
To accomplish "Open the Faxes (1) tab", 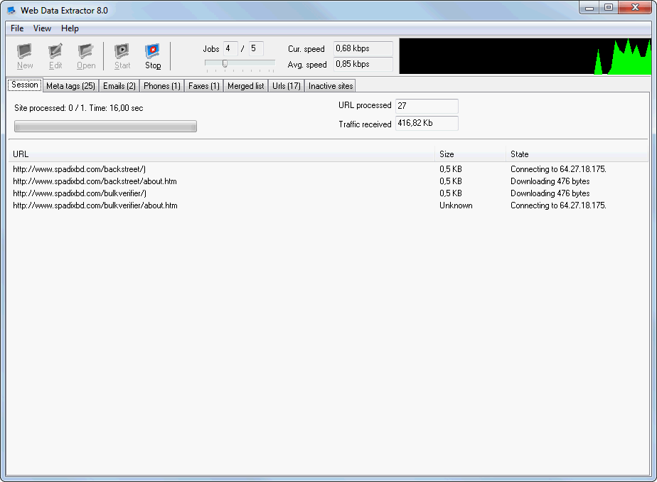I will click(203, 85).
